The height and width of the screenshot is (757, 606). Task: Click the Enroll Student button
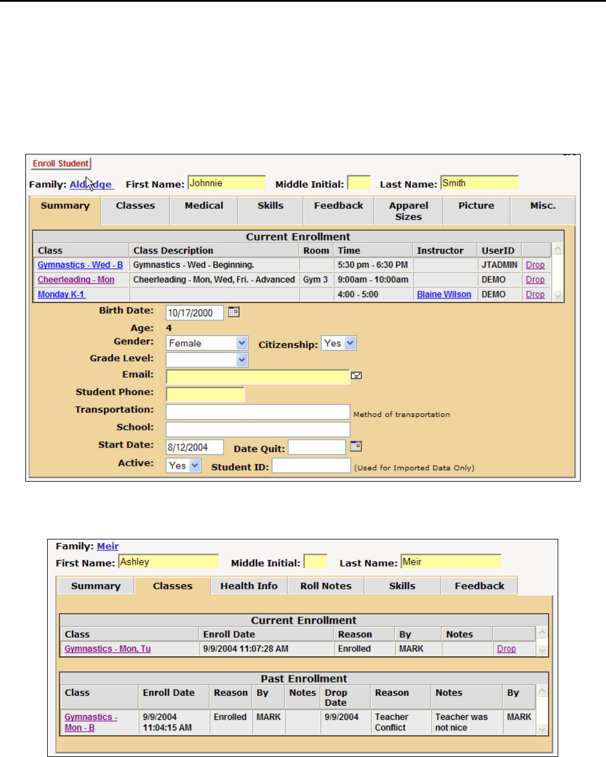tap(61, 163)
